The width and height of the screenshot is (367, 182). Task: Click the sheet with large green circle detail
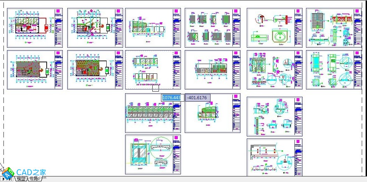[x=153, y=155]
